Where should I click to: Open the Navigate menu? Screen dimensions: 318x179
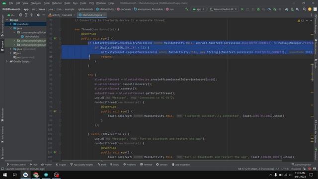point(35,3)
